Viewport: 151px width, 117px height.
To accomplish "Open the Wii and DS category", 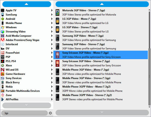I will point(27,70).
